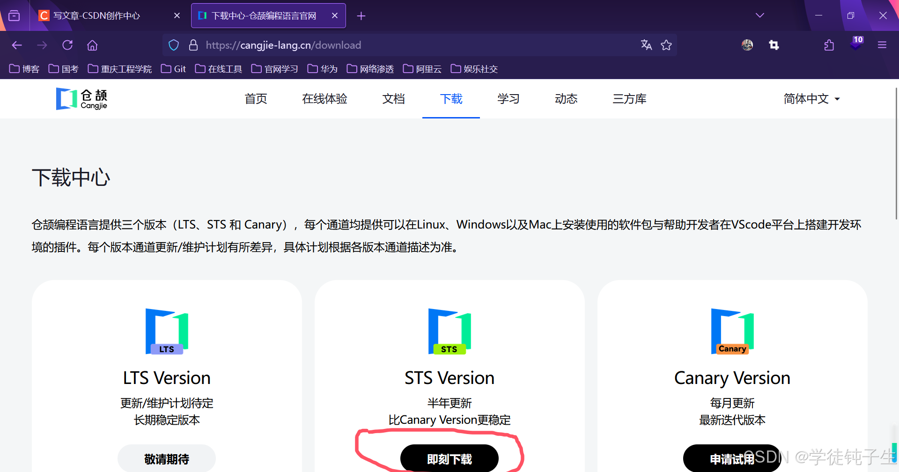
Task: Click the 半年更新 text
Action: click(449, 403)
